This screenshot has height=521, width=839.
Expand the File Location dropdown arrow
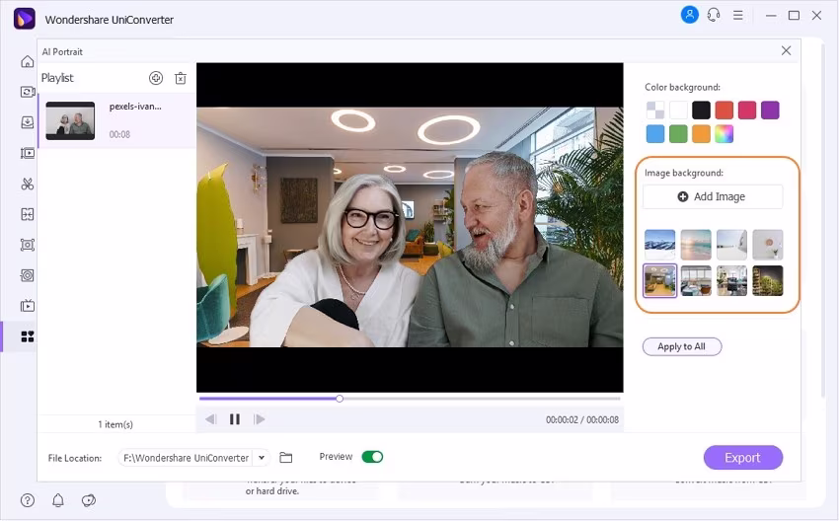point(262,457)
